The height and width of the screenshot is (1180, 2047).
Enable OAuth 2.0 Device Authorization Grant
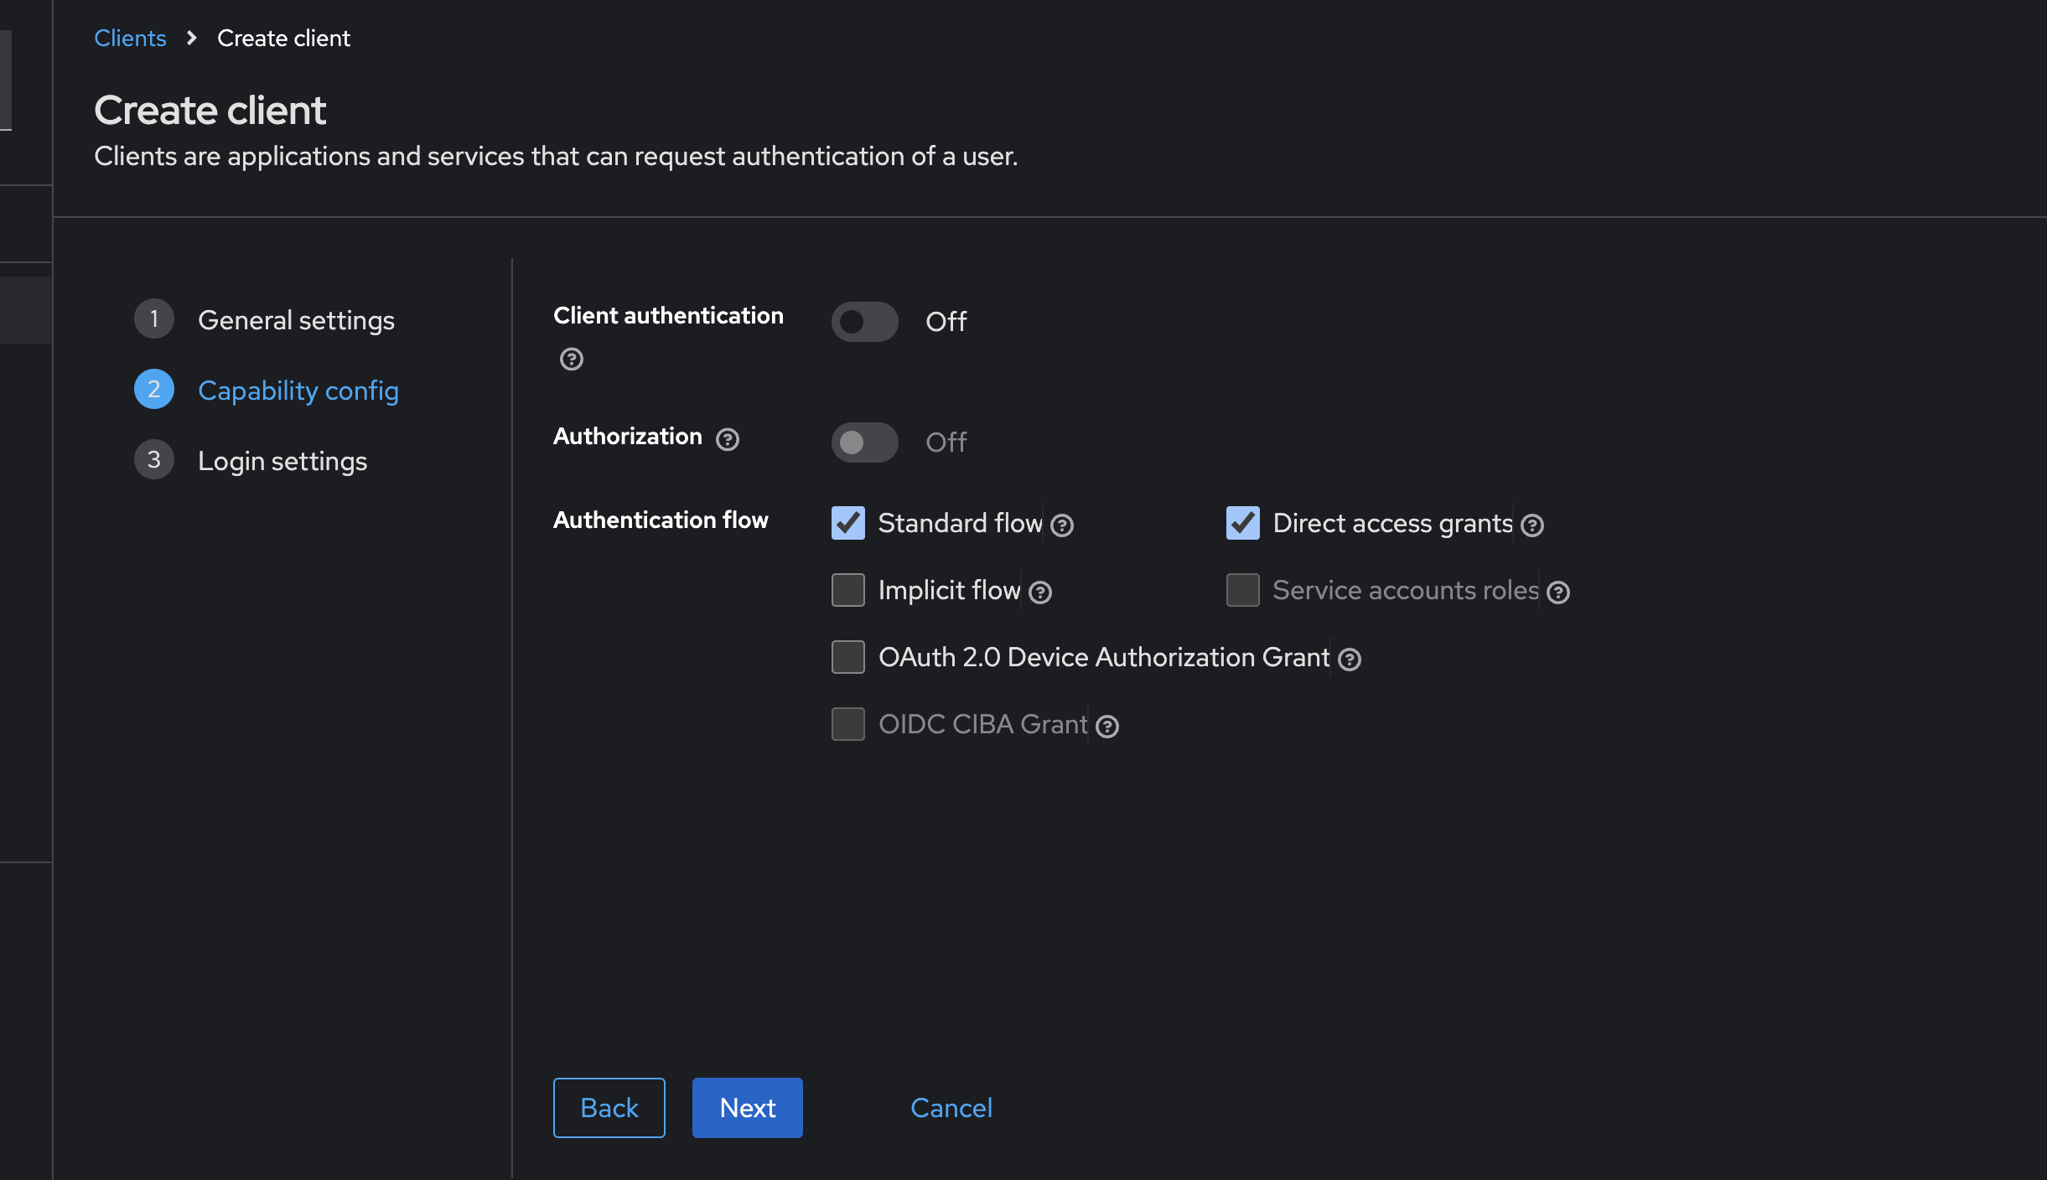[x=848, y=657]
